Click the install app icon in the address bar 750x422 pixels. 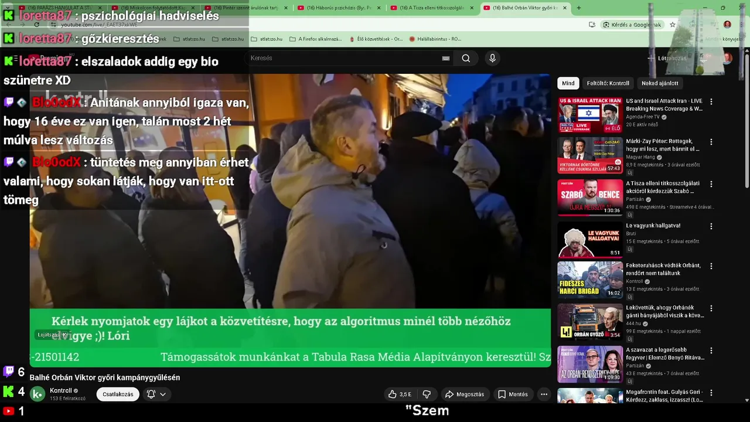point(592,25)
